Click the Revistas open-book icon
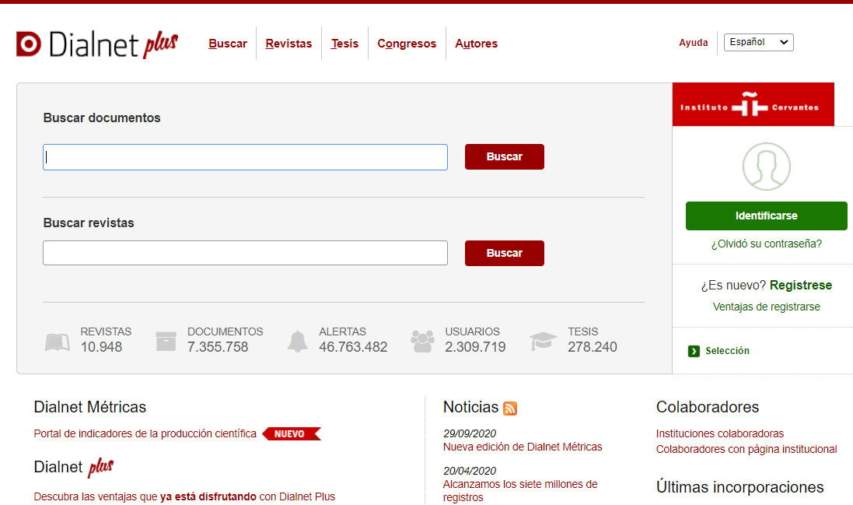 click(x=57, y=342)
